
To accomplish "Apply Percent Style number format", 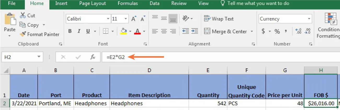I will point(277,31).
